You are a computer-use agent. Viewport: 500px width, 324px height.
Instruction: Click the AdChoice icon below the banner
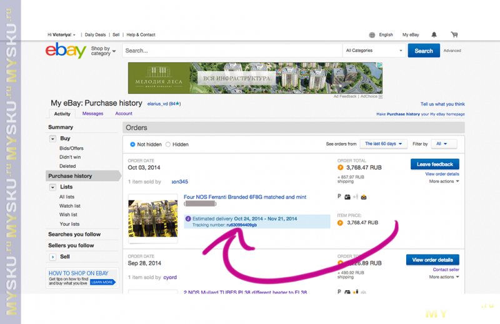[x=380, y=97]
